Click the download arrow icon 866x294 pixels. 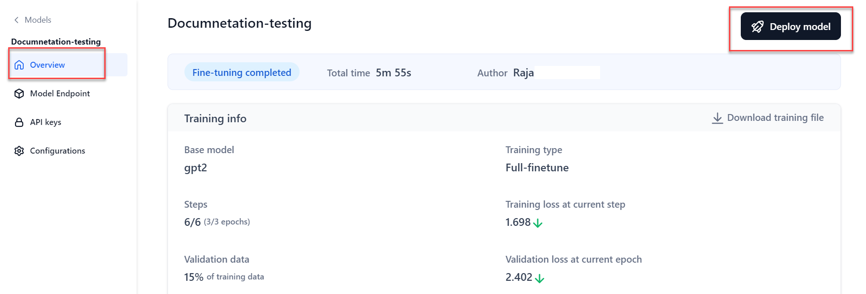717,118
